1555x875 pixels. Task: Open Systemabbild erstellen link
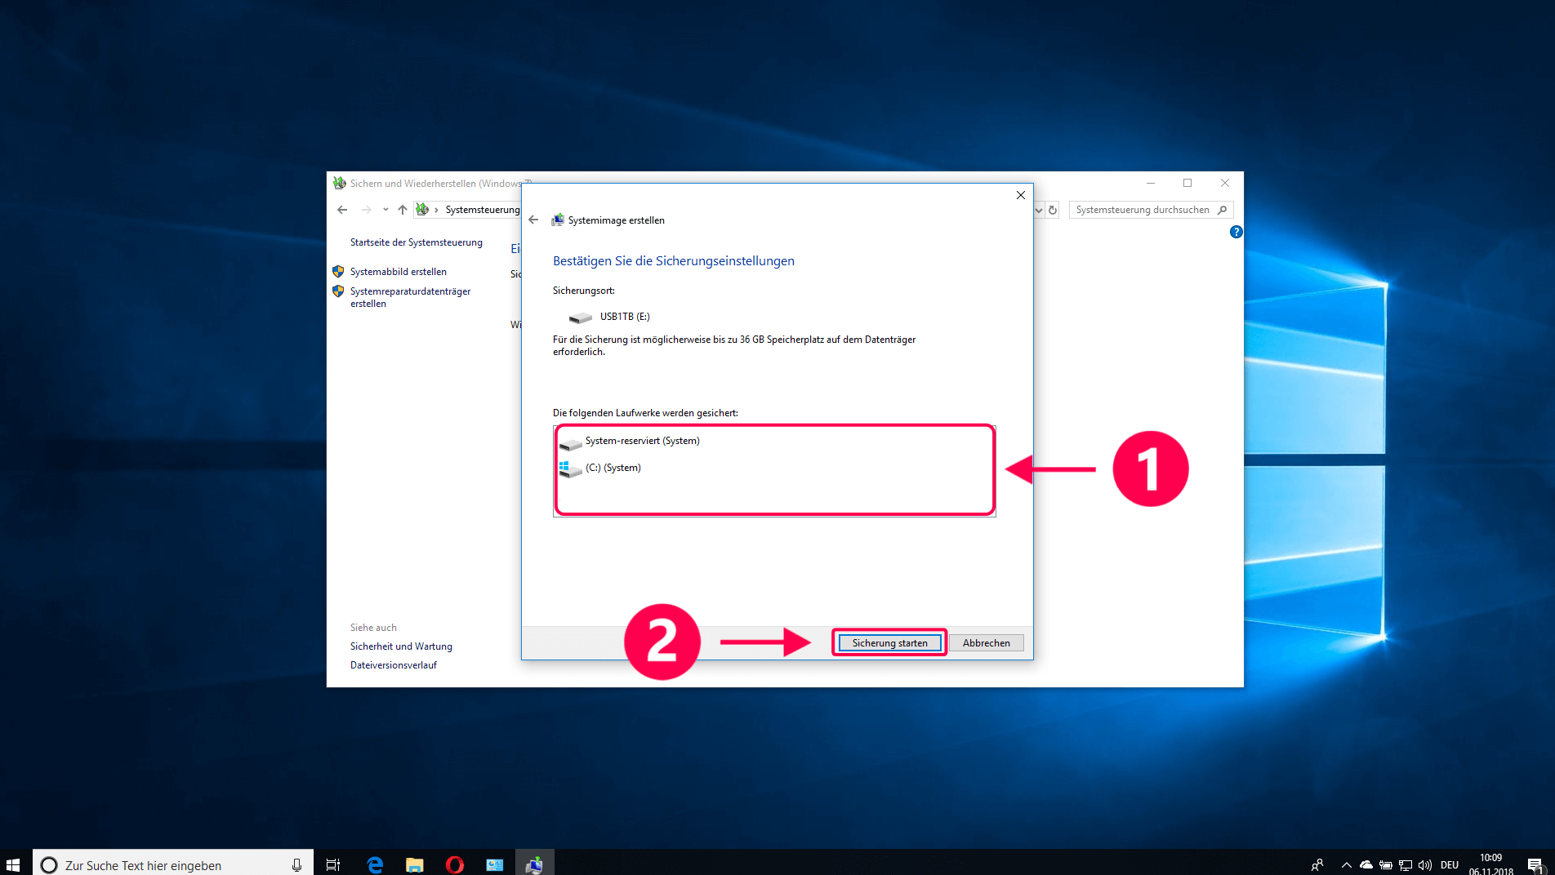coord(398,272)
